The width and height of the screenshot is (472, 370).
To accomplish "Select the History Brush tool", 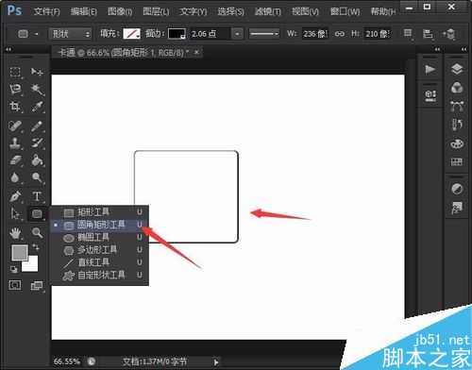I will click(37, 143).
